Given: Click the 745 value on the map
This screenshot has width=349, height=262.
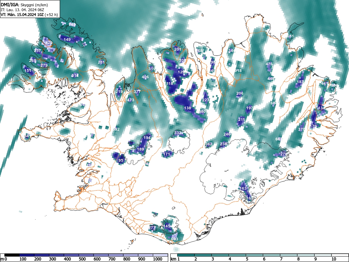Looking at the screenshot, I should click(x=72, y=25).
